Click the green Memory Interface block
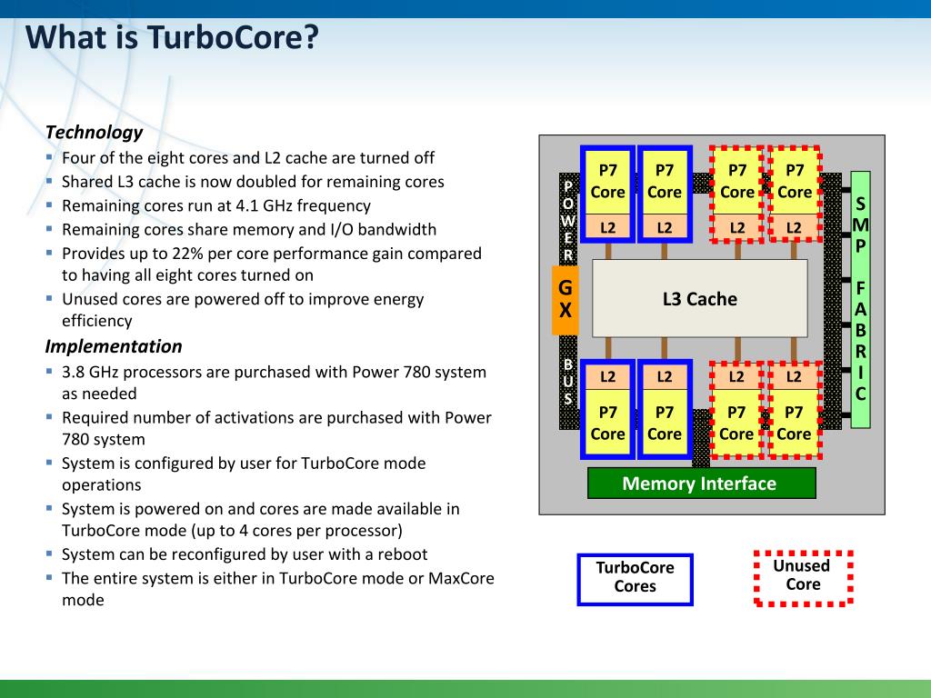931x698 pixels. pos(701,484)
